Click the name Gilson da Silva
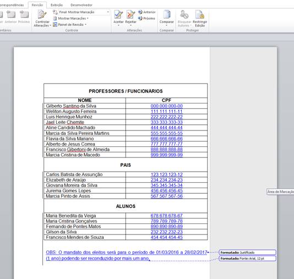Screen dimensions: 294x279 click(61, 232)
